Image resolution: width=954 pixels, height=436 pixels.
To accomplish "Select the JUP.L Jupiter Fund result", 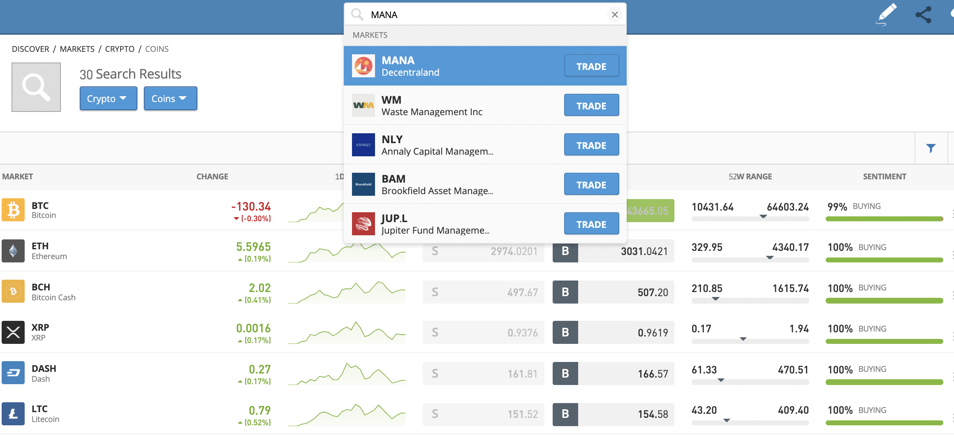I will (x=485, y=224).
